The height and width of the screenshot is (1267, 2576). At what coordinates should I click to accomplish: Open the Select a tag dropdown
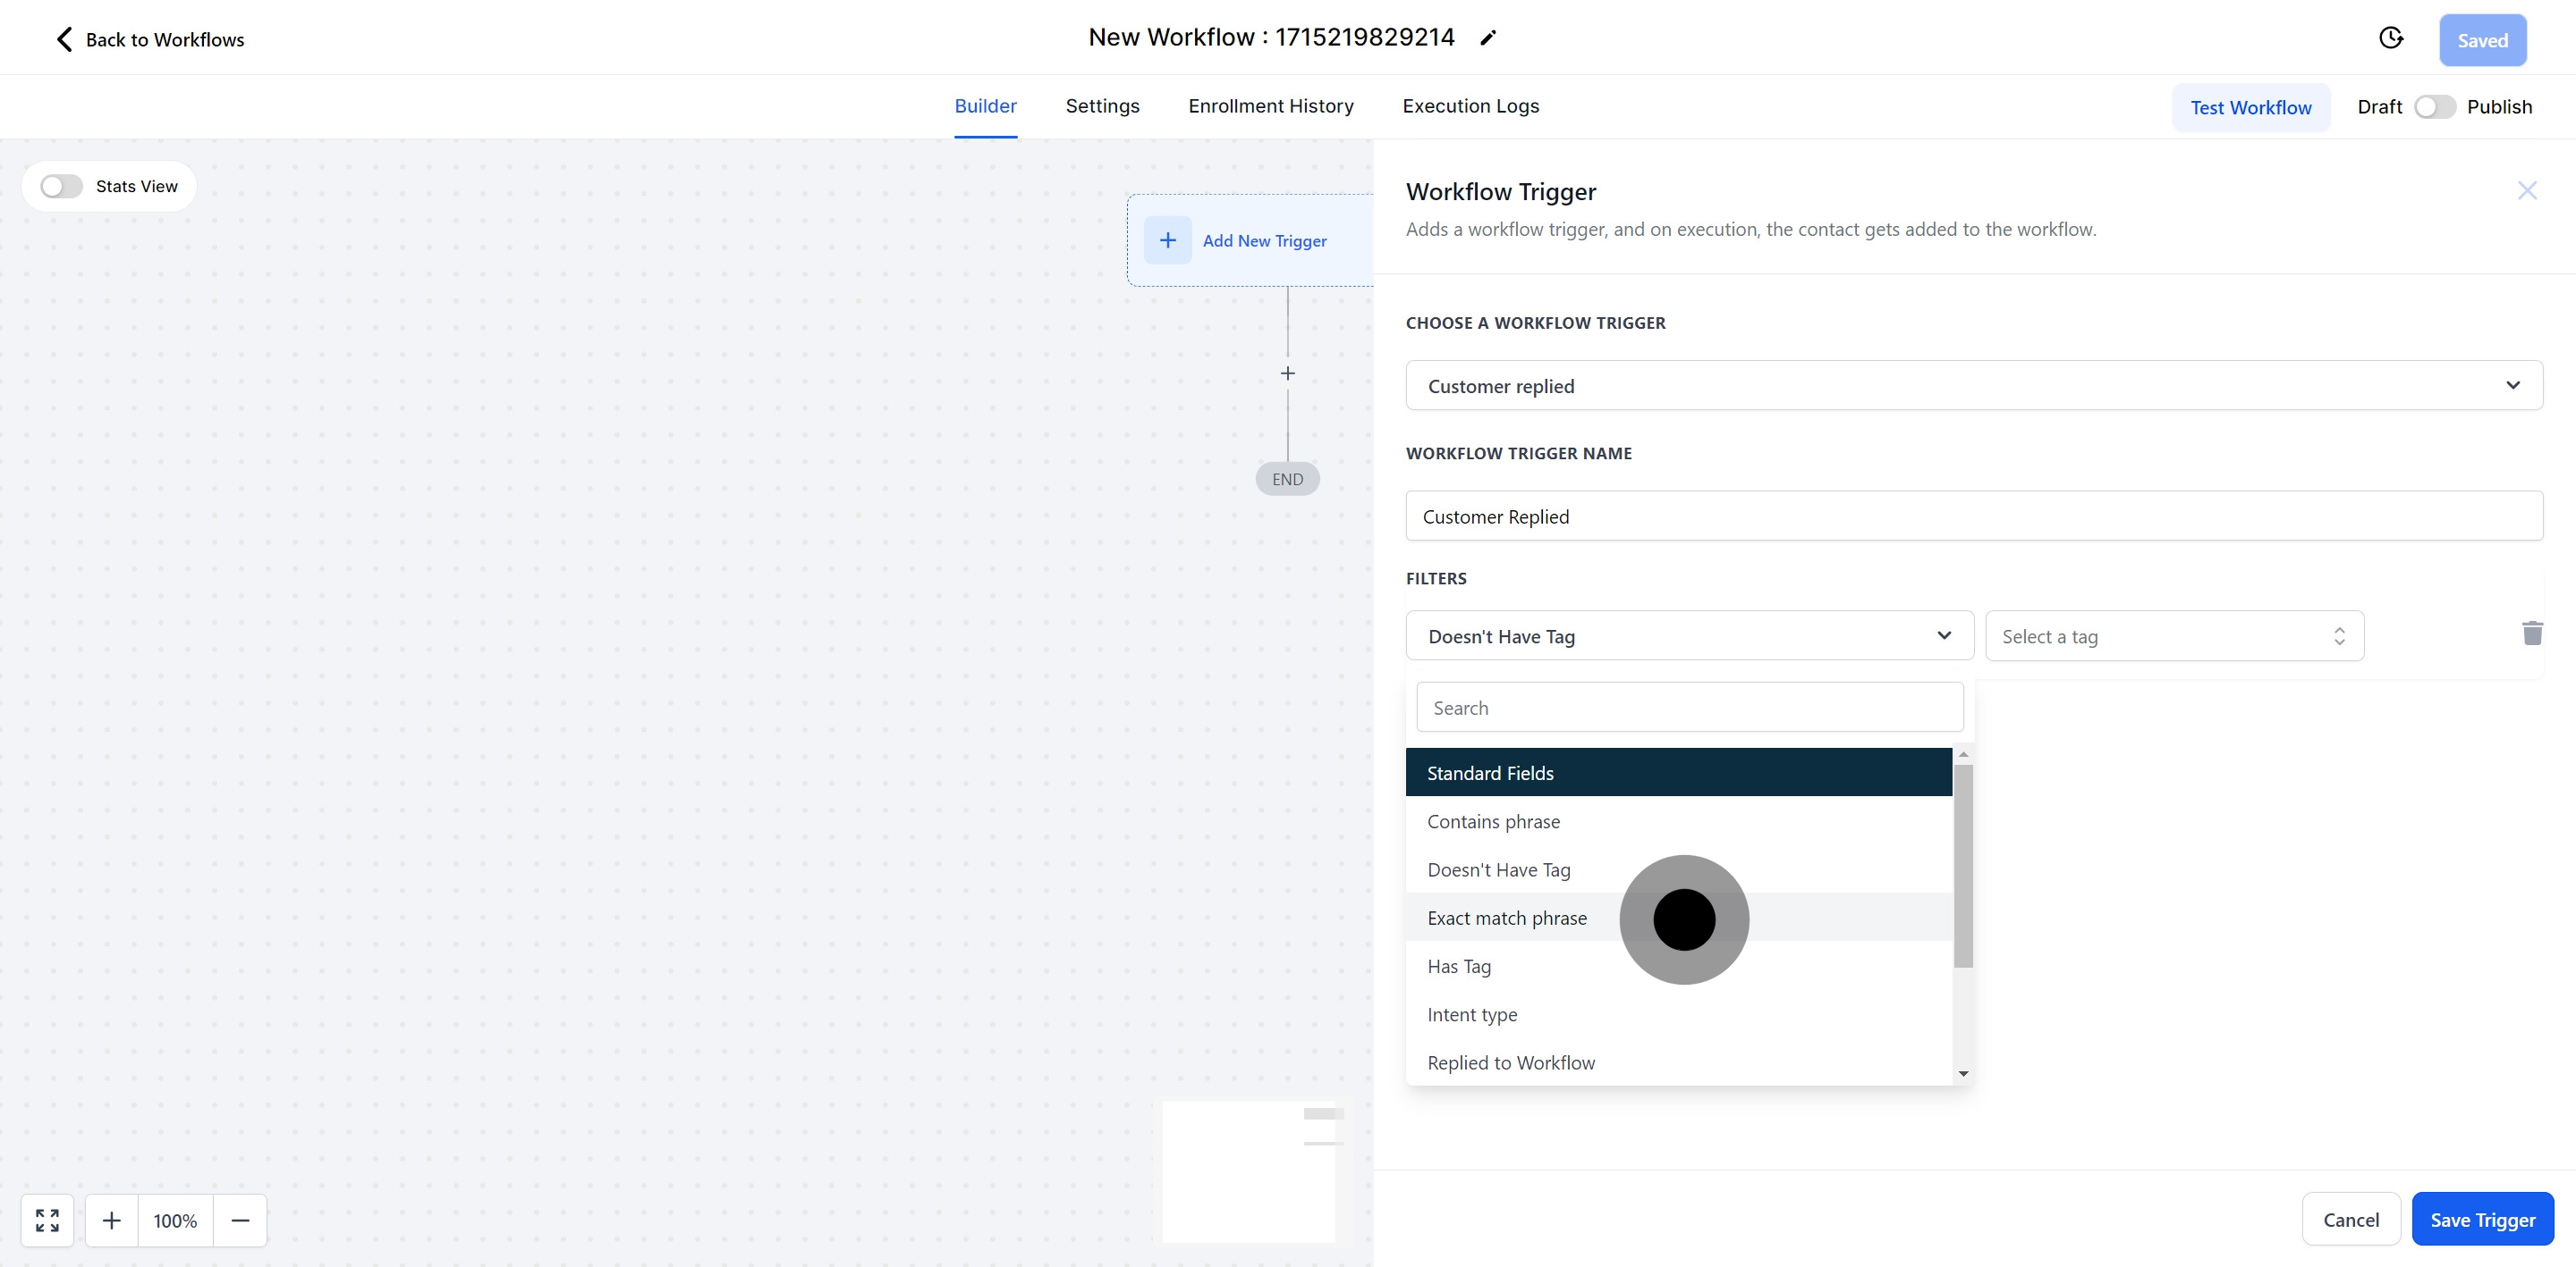pyautogui.click(x=2174, y=636)
